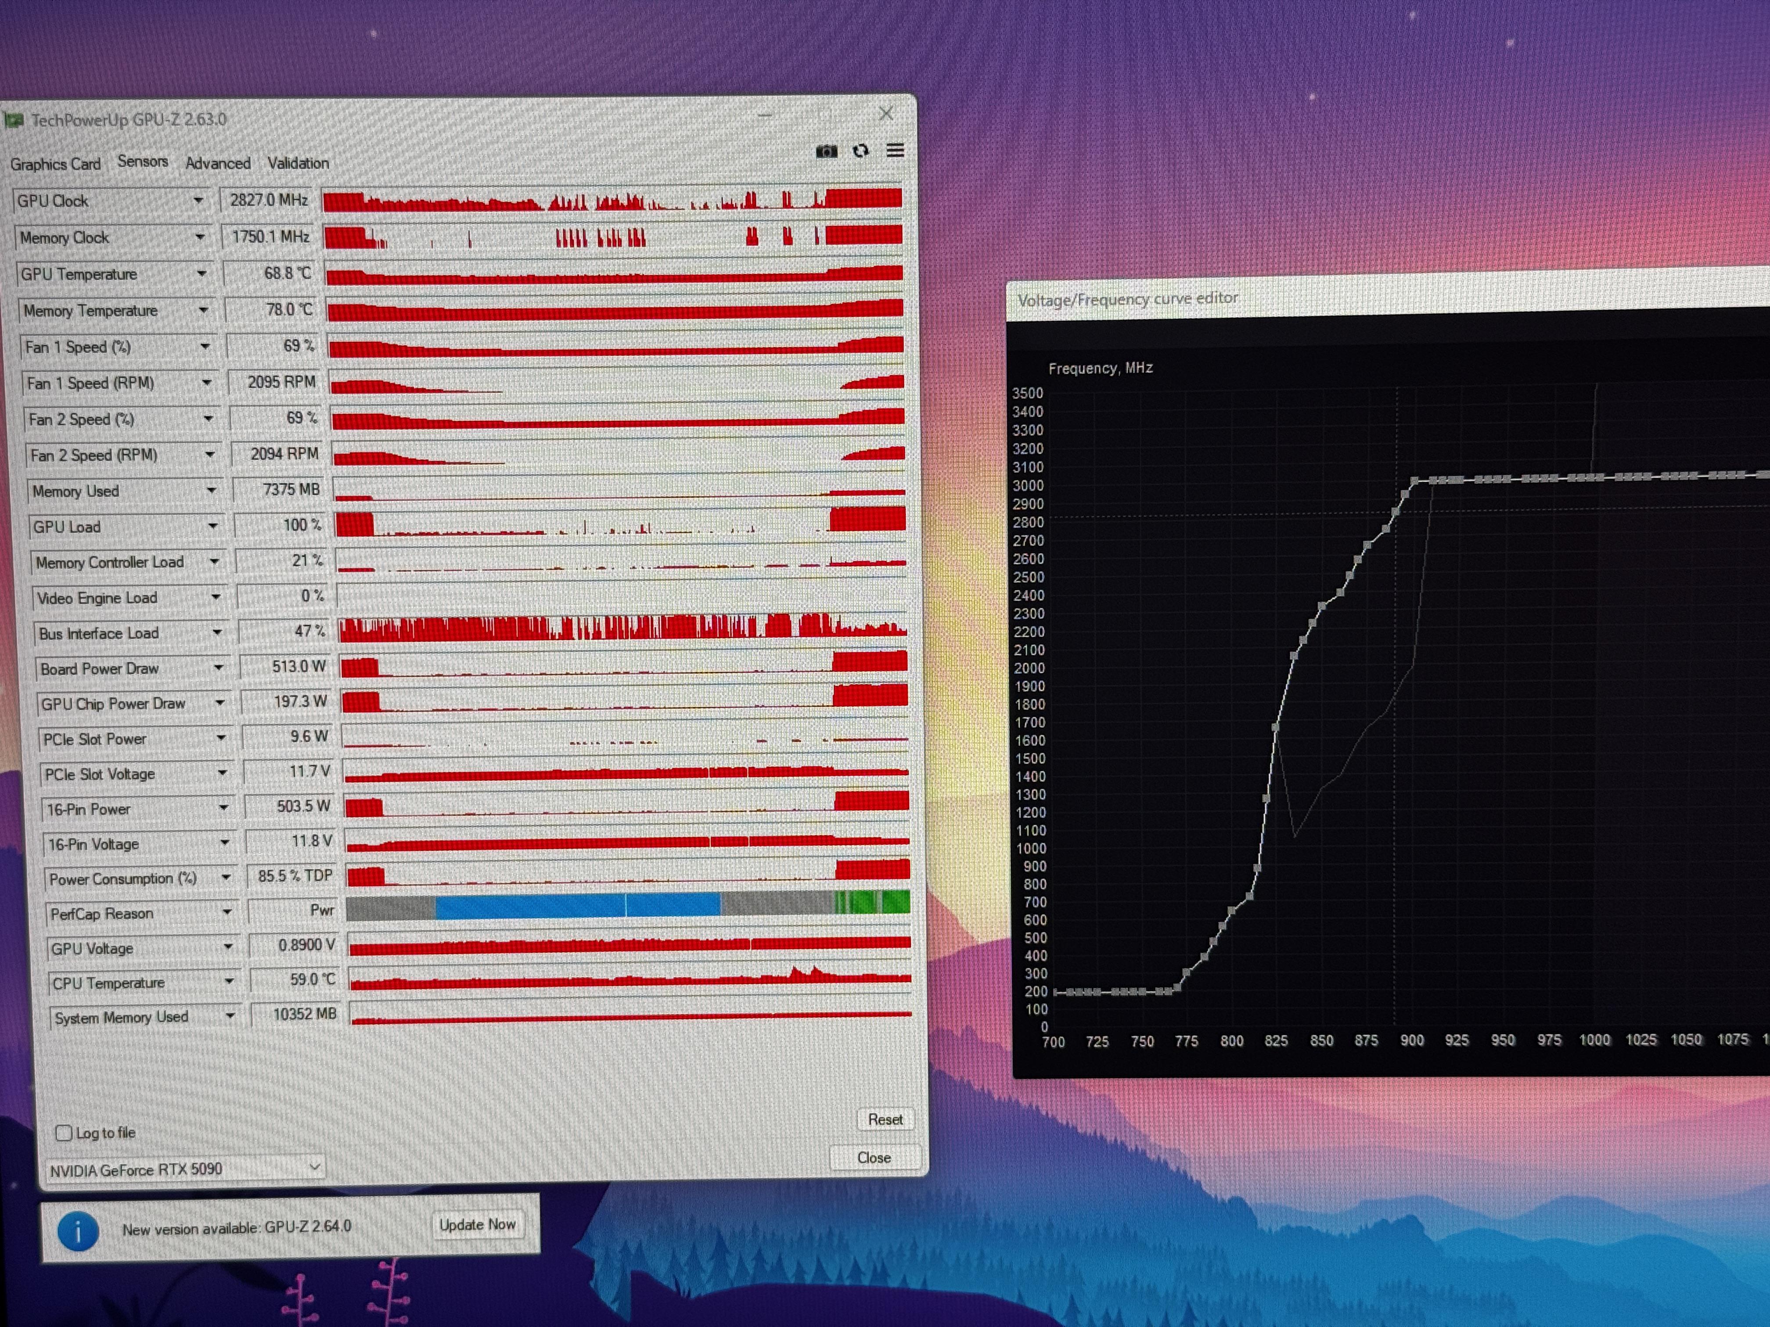Open the PerfCap Reason dropdown arrow
Screen dimensions: 1770x1327
(227, 913)
